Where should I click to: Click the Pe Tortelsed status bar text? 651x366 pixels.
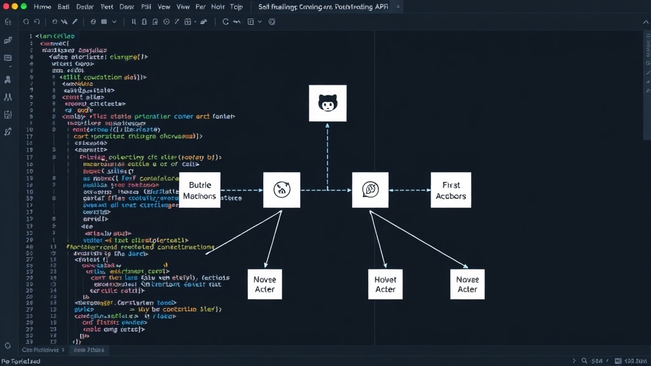(x=21, y=362)
